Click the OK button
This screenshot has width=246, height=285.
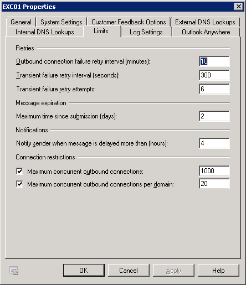click(x=84, y=270)
